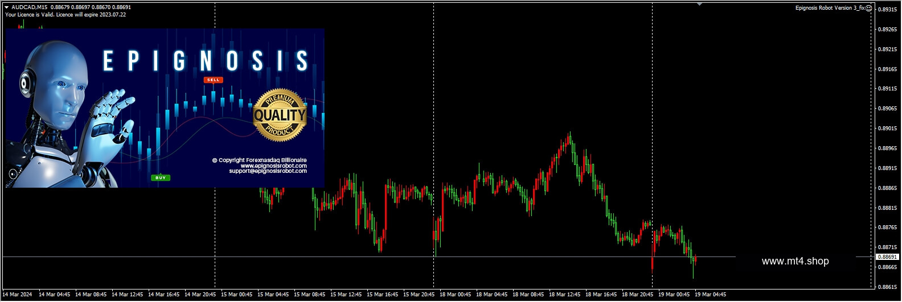Click the support@epignosisrobot.com email text
Screen dimensions: 902x302
pyautogui.click(x=268, y=171)
